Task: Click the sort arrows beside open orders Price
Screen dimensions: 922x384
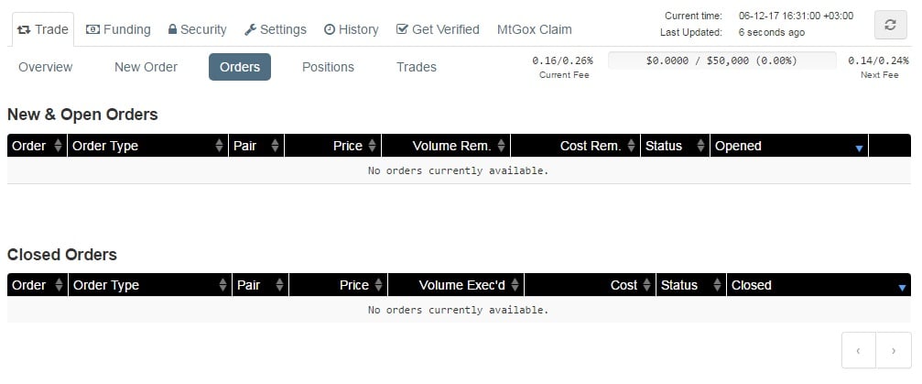Action: 373,146
